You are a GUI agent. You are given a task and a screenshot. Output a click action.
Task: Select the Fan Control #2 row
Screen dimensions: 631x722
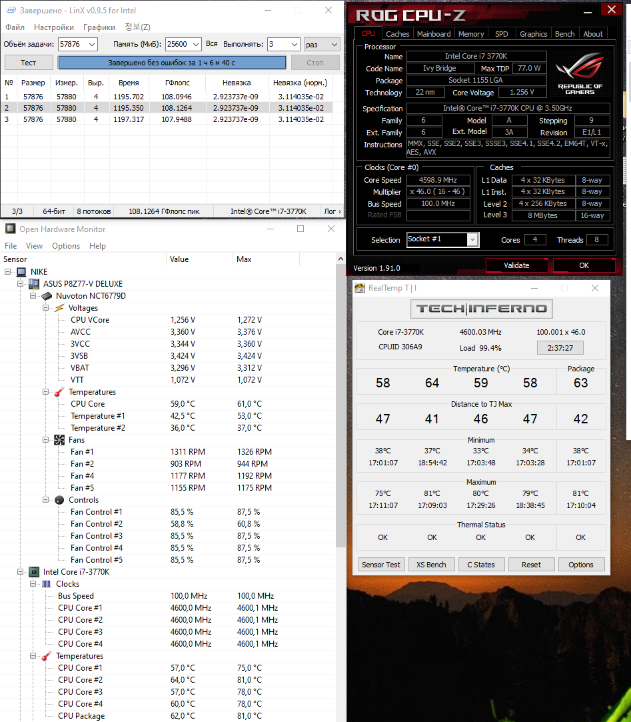(x=168, y=524)
